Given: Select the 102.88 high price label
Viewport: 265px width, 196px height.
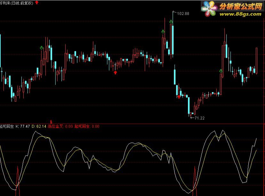Looking at the screenshot, I should pos(183,14).
